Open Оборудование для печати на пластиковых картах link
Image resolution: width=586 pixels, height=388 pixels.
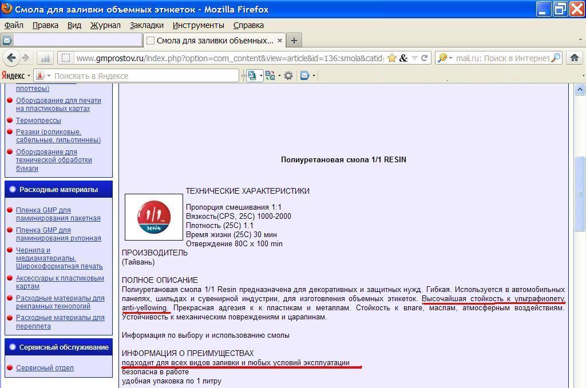[x=58, y=105]
